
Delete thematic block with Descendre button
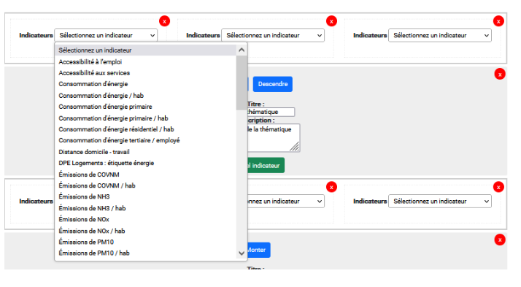[x=500, y=74]
